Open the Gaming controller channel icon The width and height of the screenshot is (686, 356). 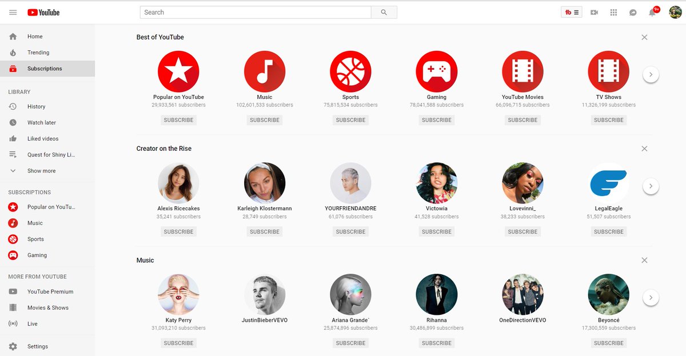[437, 71]
